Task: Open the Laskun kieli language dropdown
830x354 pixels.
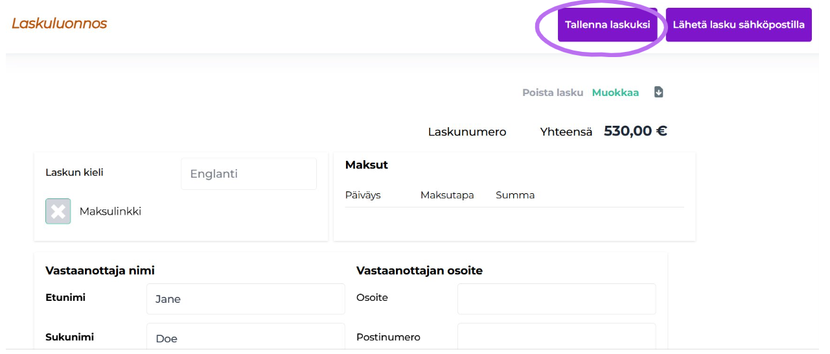Action: click(249, 174)
